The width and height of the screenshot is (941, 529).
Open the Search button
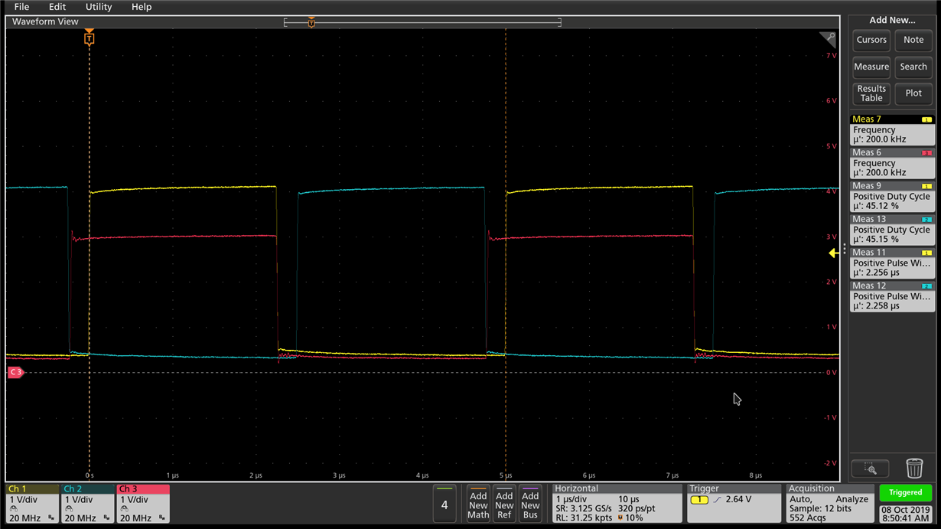pyautogui.click(x=913, y=67)
